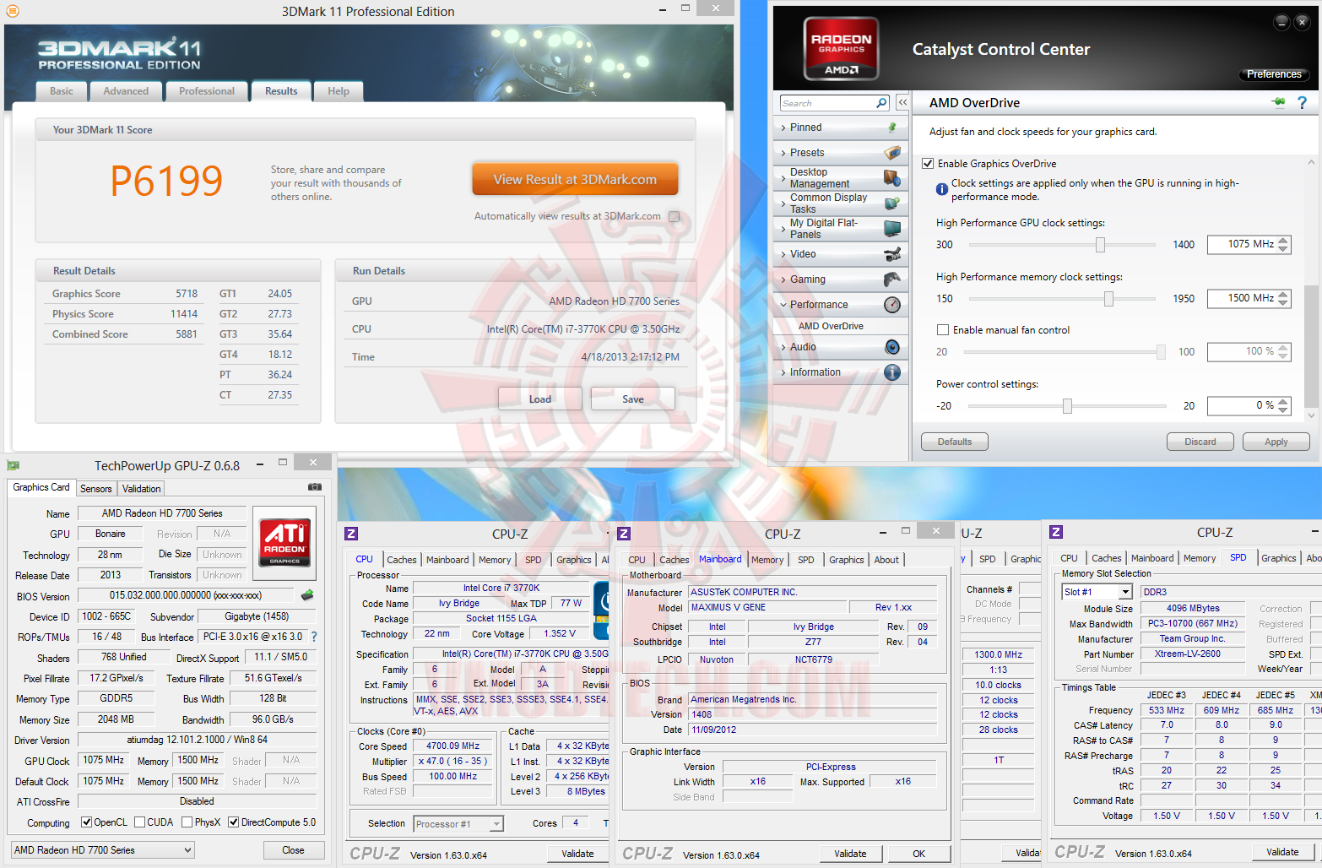Open Preferences in Catalyst Control Center
The width and height of the screenshot is (1322, 868).
[1275, 74]
